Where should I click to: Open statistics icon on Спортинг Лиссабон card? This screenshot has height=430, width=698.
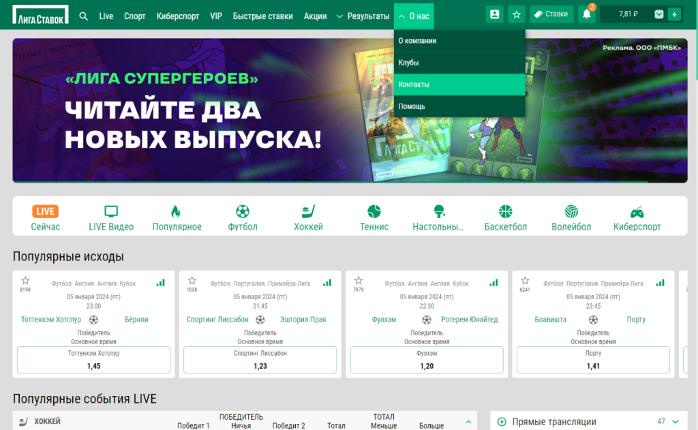327,283
